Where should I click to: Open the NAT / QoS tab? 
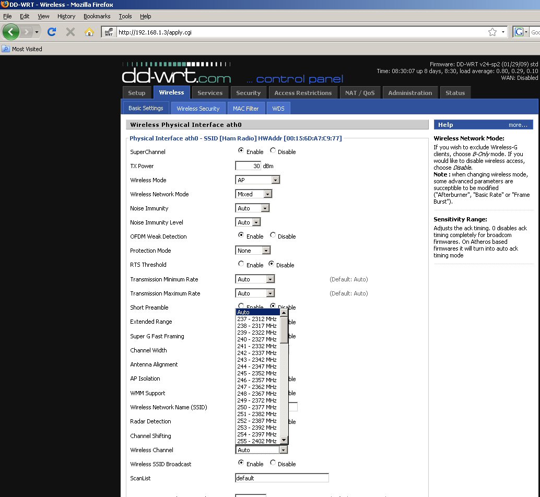click(x=360, y=92)
